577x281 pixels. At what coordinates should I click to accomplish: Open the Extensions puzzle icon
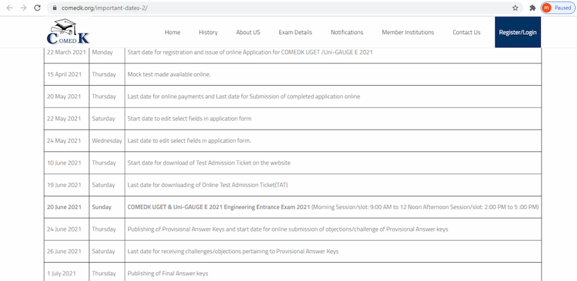(532, 8)
